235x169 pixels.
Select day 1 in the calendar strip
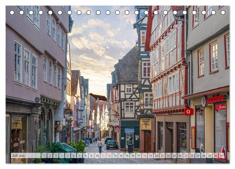(43, 156)
